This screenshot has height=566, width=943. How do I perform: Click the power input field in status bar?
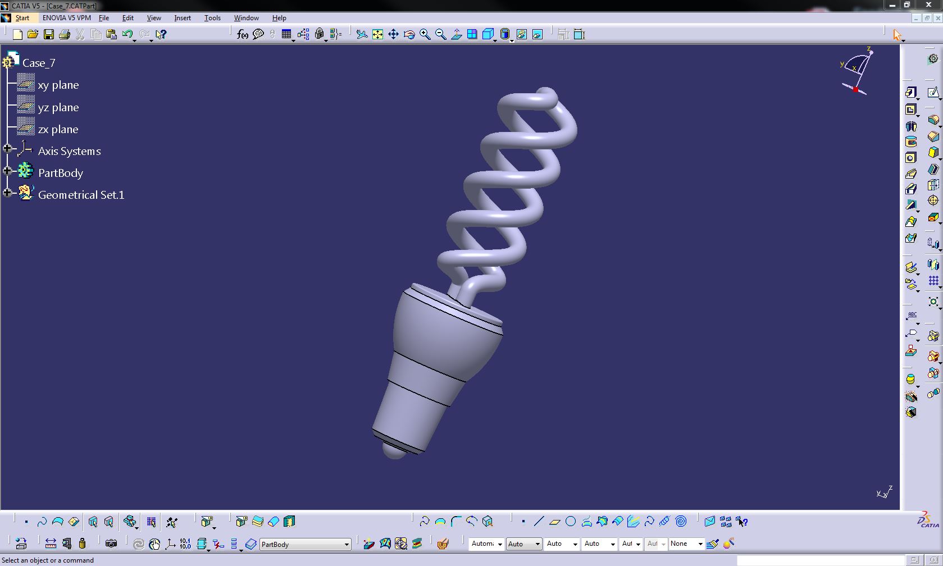tap(822, 560)
